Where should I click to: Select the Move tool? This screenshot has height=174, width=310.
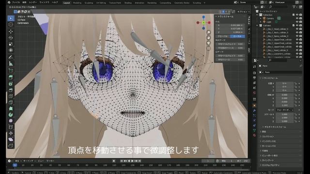(11, 31)
